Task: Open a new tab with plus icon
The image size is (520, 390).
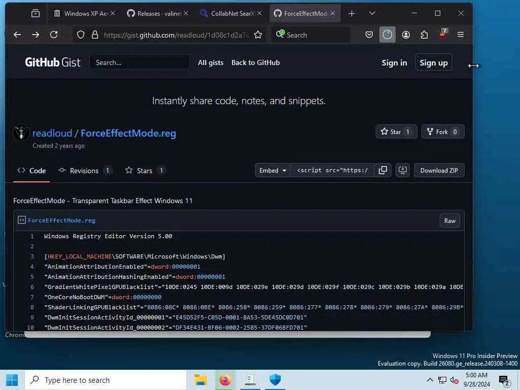Action: (x=352, y=13)
